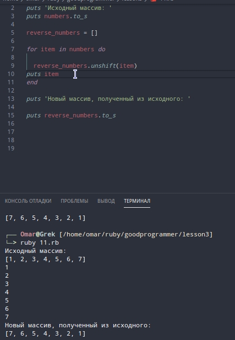Click the 'for' keyword on line 7

32,49
